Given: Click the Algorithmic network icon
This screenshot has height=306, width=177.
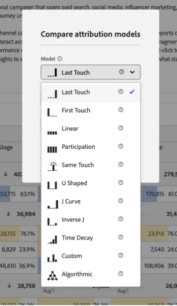Looking at the screenshot, I should [x=52, y=276].
